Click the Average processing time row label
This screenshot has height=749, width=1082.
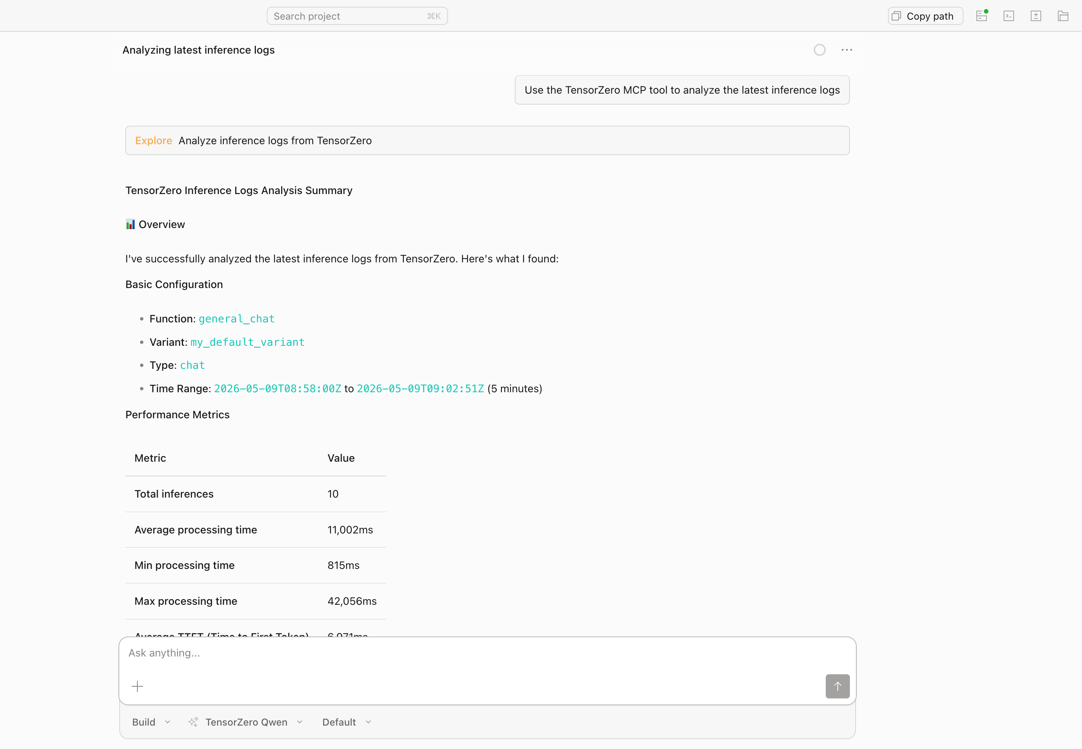pos(195,530)
